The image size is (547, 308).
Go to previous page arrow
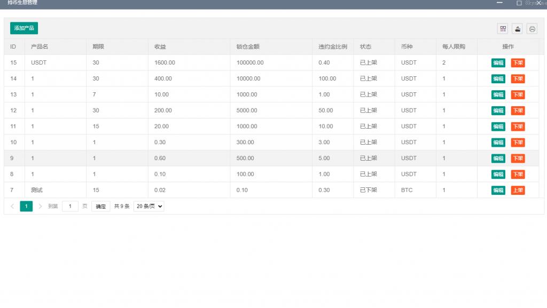pyautogui.click(x=12, y=206)
